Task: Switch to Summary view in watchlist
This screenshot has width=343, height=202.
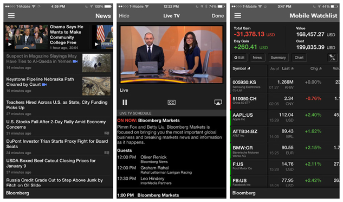Action: coord(278,58)
